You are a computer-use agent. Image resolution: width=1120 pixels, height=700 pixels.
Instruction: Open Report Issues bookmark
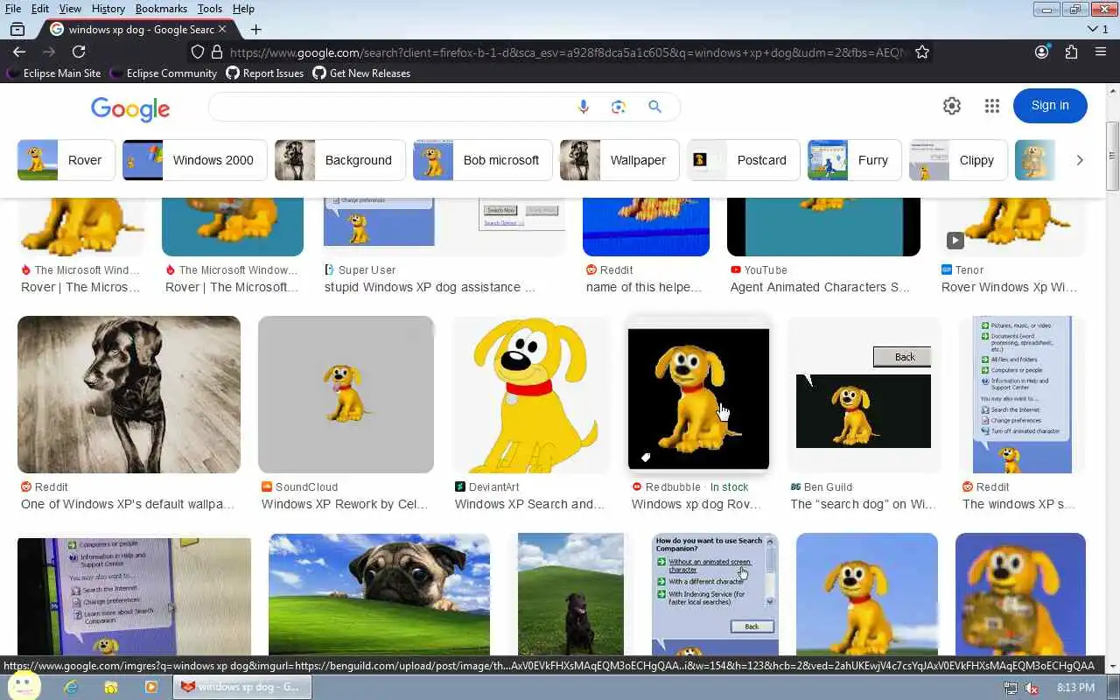point(265,73)
